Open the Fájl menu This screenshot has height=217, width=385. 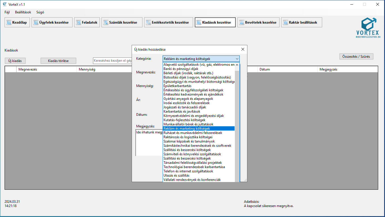pos(7,12)
